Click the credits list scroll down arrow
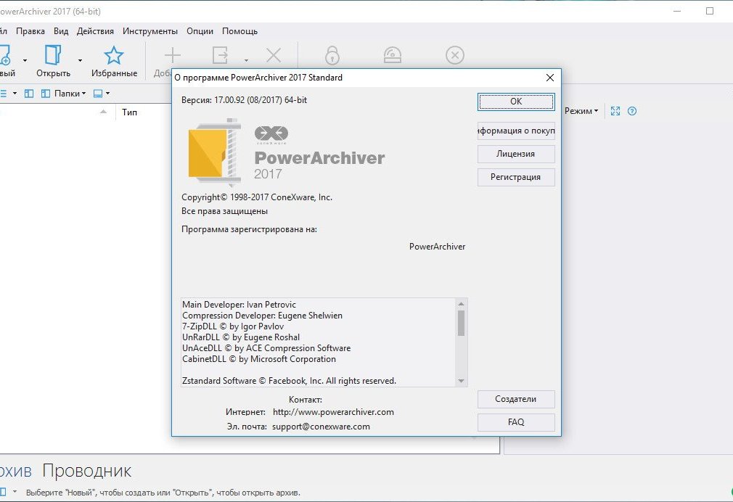The image size is (733, 502). coord(461,381)
